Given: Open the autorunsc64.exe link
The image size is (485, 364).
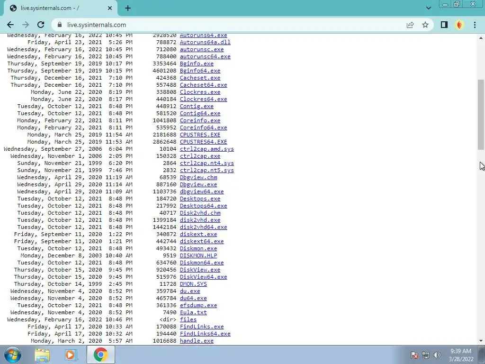Looking at the screenshot, I should [x=205, y=56].
